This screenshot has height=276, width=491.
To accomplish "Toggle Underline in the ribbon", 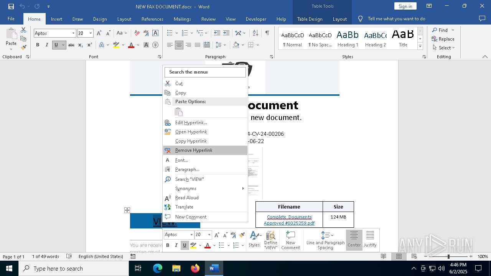I will (56, 45).
